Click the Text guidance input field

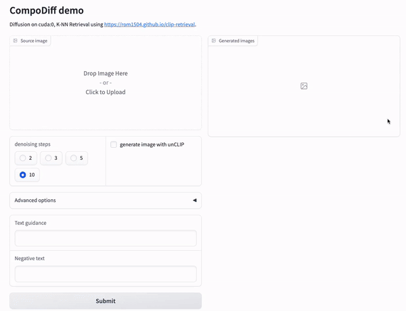pos(106,239)
